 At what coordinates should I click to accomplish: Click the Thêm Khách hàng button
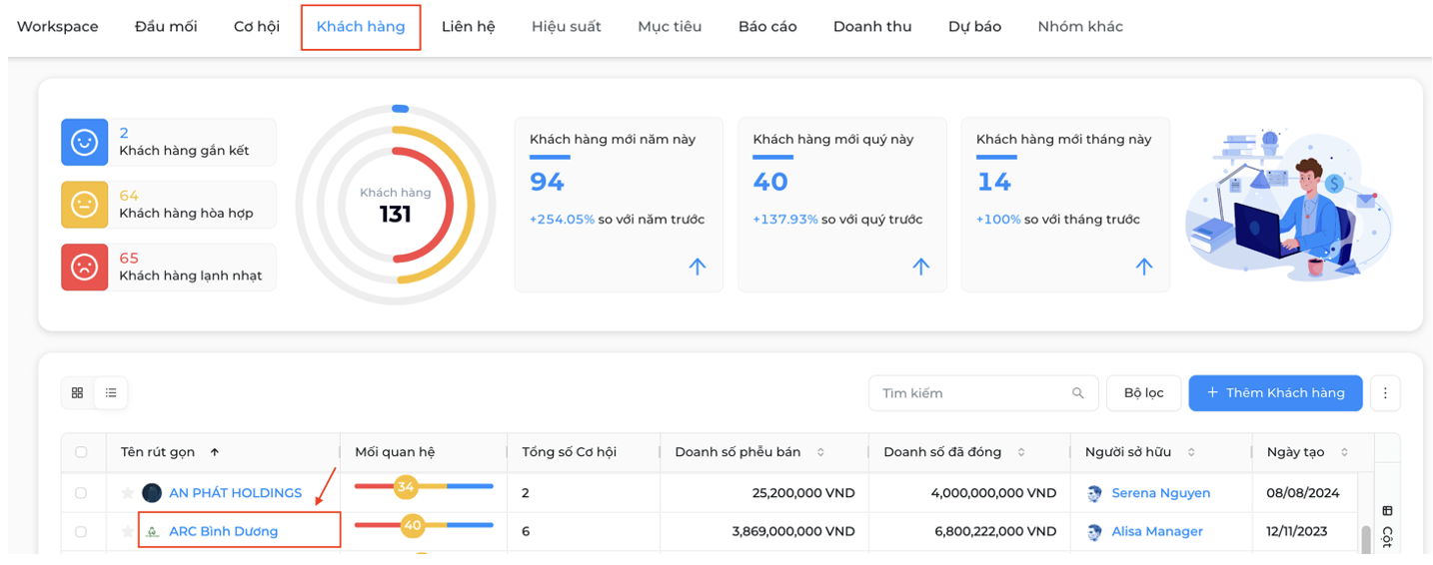click(1275, 393)
